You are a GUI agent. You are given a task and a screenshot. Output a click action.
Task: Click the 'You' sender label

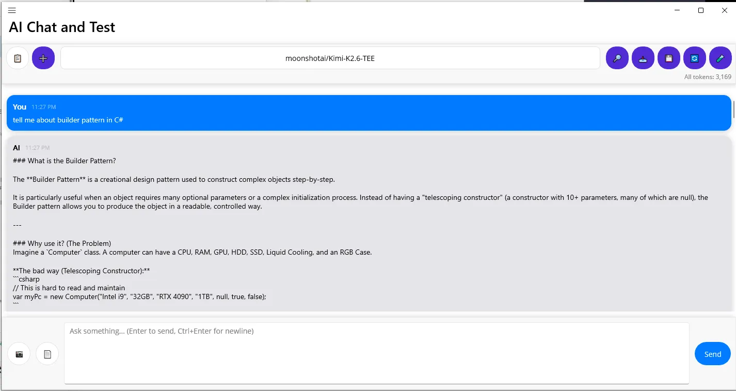point(20,107)
